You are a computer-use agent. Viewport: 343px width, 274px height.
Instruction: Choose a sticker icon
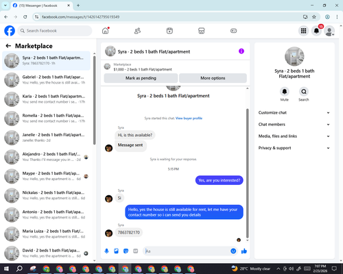(x=126, y=251)
